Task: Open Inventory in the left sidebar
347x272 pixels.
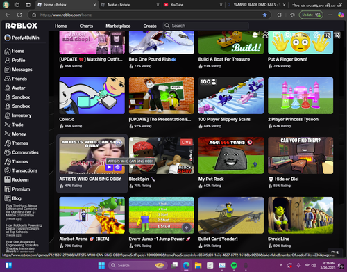Action: [x=18, y=115]
